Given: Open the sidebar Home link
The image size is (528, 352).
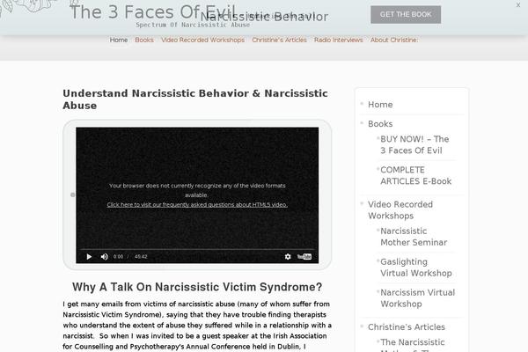Looking at the screenshot, I should tap(380, 105).
